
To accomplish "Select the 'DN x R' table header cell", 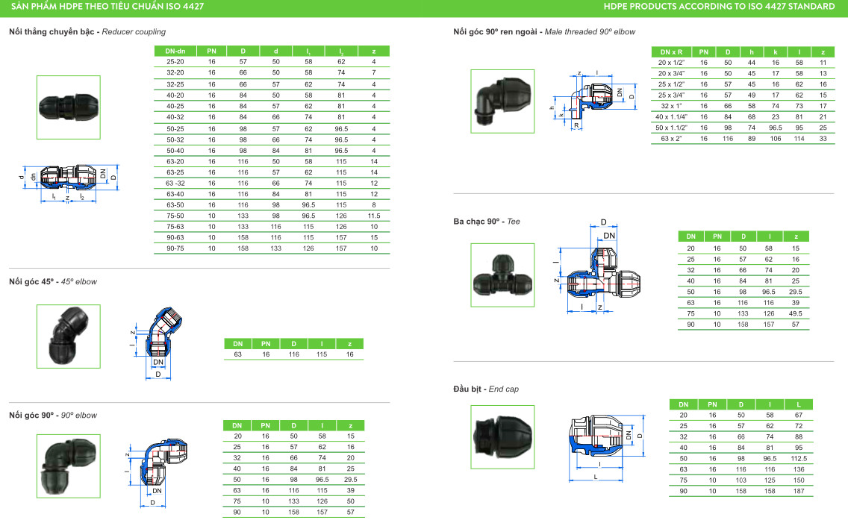I will (x=672, y=51).
